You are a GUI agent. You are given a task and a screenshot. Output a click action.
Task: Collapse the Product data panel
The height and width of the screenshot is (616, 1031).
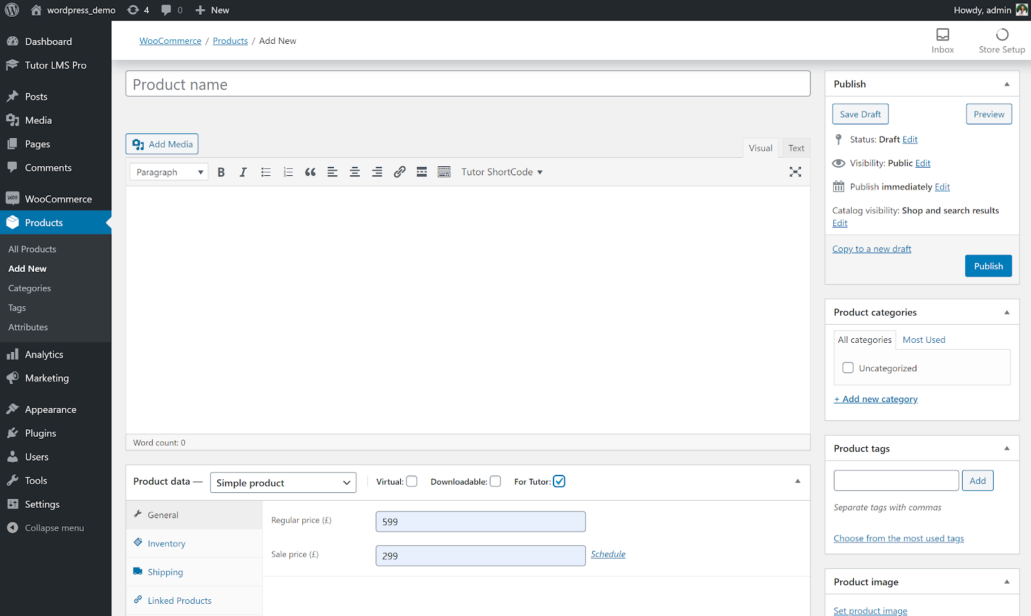pyautogui.click(x=798, y=481)
